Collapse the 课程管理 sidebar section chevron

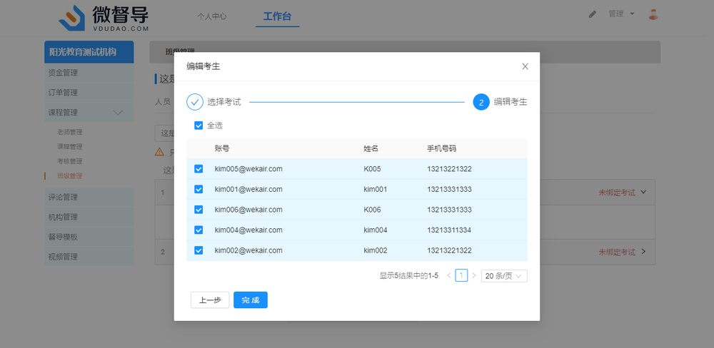click(x=118, y=113)
